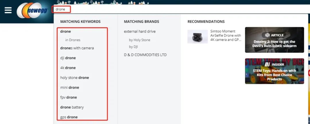Screen dimensions: 310x124
Task: Open the "by DJI" brand link
Action: pyautogui.click(x=133, y=47)
